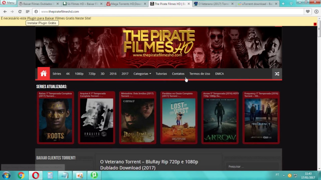Click Arrow 5ª Temporada title link
321x180 pixels.
coord(221,95)
